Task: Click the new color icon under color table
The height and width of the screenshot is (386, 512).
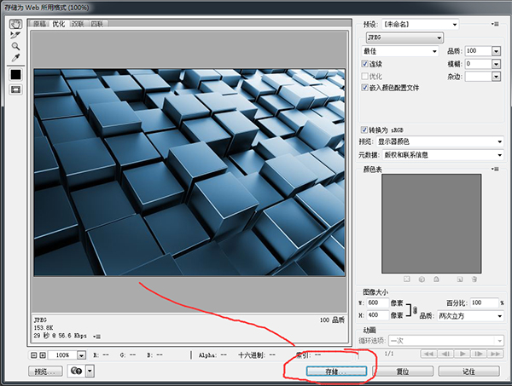Action: pos(460,279)
